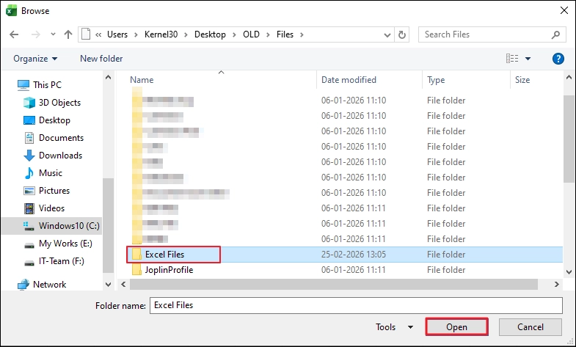Click the Folder name input field
The width and height of the screenshot is (576, 347).
[356, 305]
